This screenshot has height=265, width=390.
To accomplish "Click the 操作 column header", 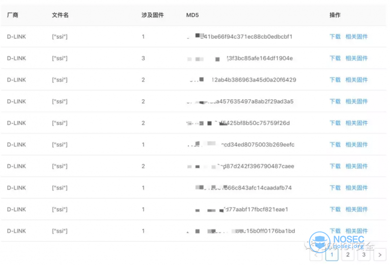I will (335, 15).
